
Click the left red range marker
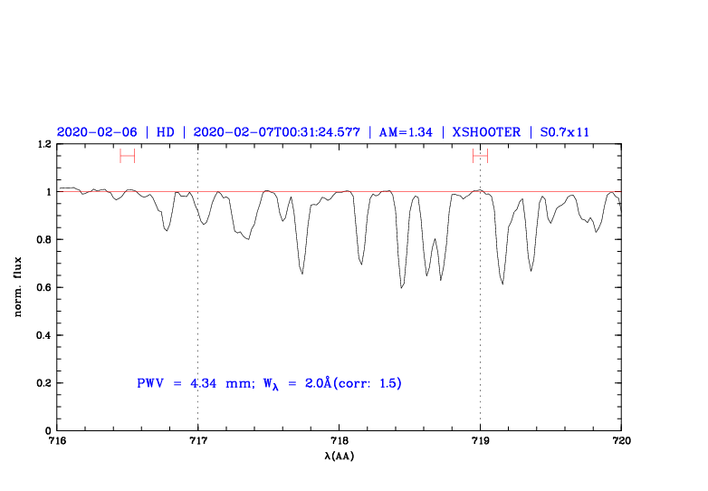pyautogui.click(x=127, y=156)
